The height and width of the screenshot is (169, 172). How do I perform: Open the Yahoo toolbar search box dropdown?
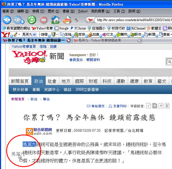click(x=34, y=35)
